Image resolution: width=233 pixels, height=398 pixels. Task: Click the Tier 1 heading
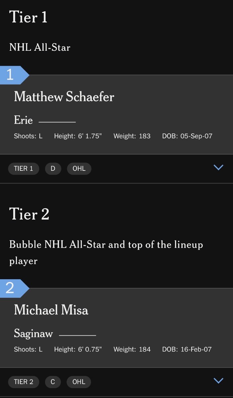tap(29, 17)
